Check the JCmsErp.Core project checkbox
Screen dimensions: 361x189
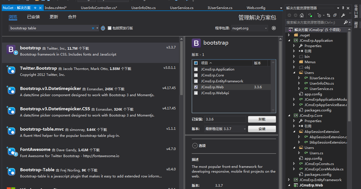196,75
